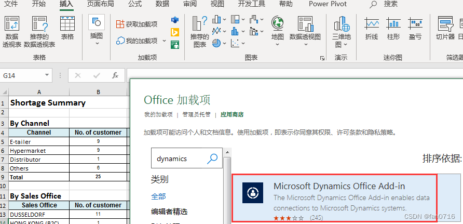Image resolution: width=463 pixels, height=224 pixels.
Task: Click the 我的加载项 button
Action: point(137,41)
